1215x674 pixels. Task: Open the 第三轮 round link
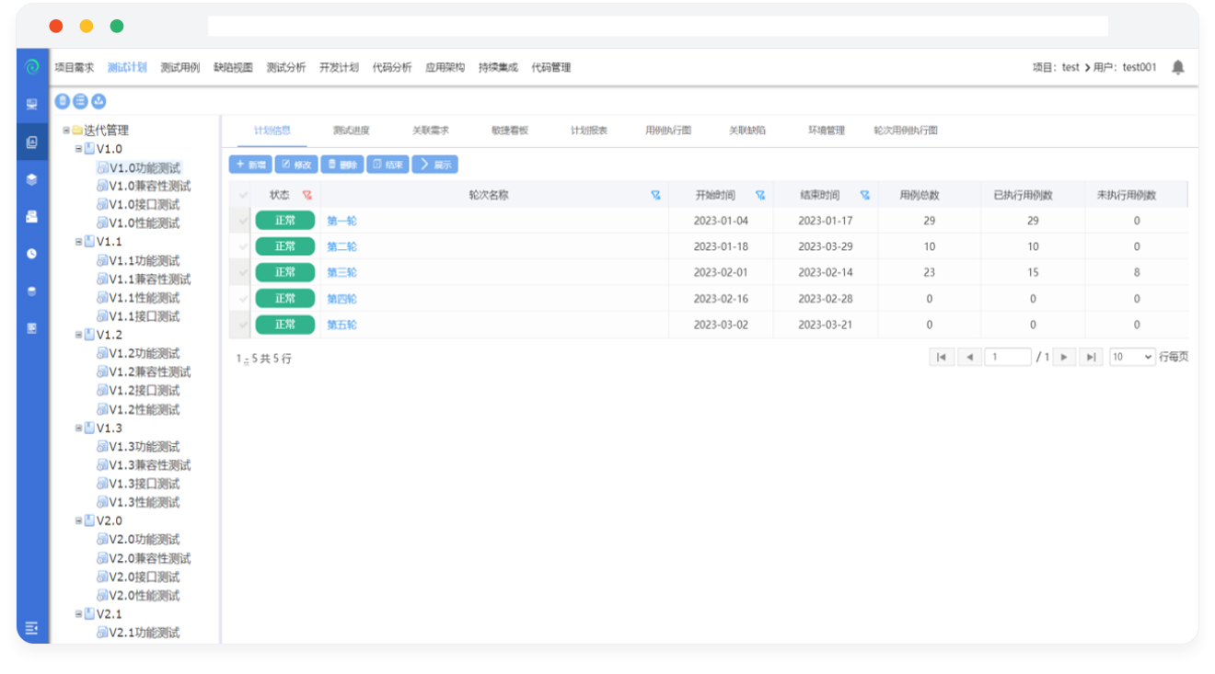coord(342,272)
